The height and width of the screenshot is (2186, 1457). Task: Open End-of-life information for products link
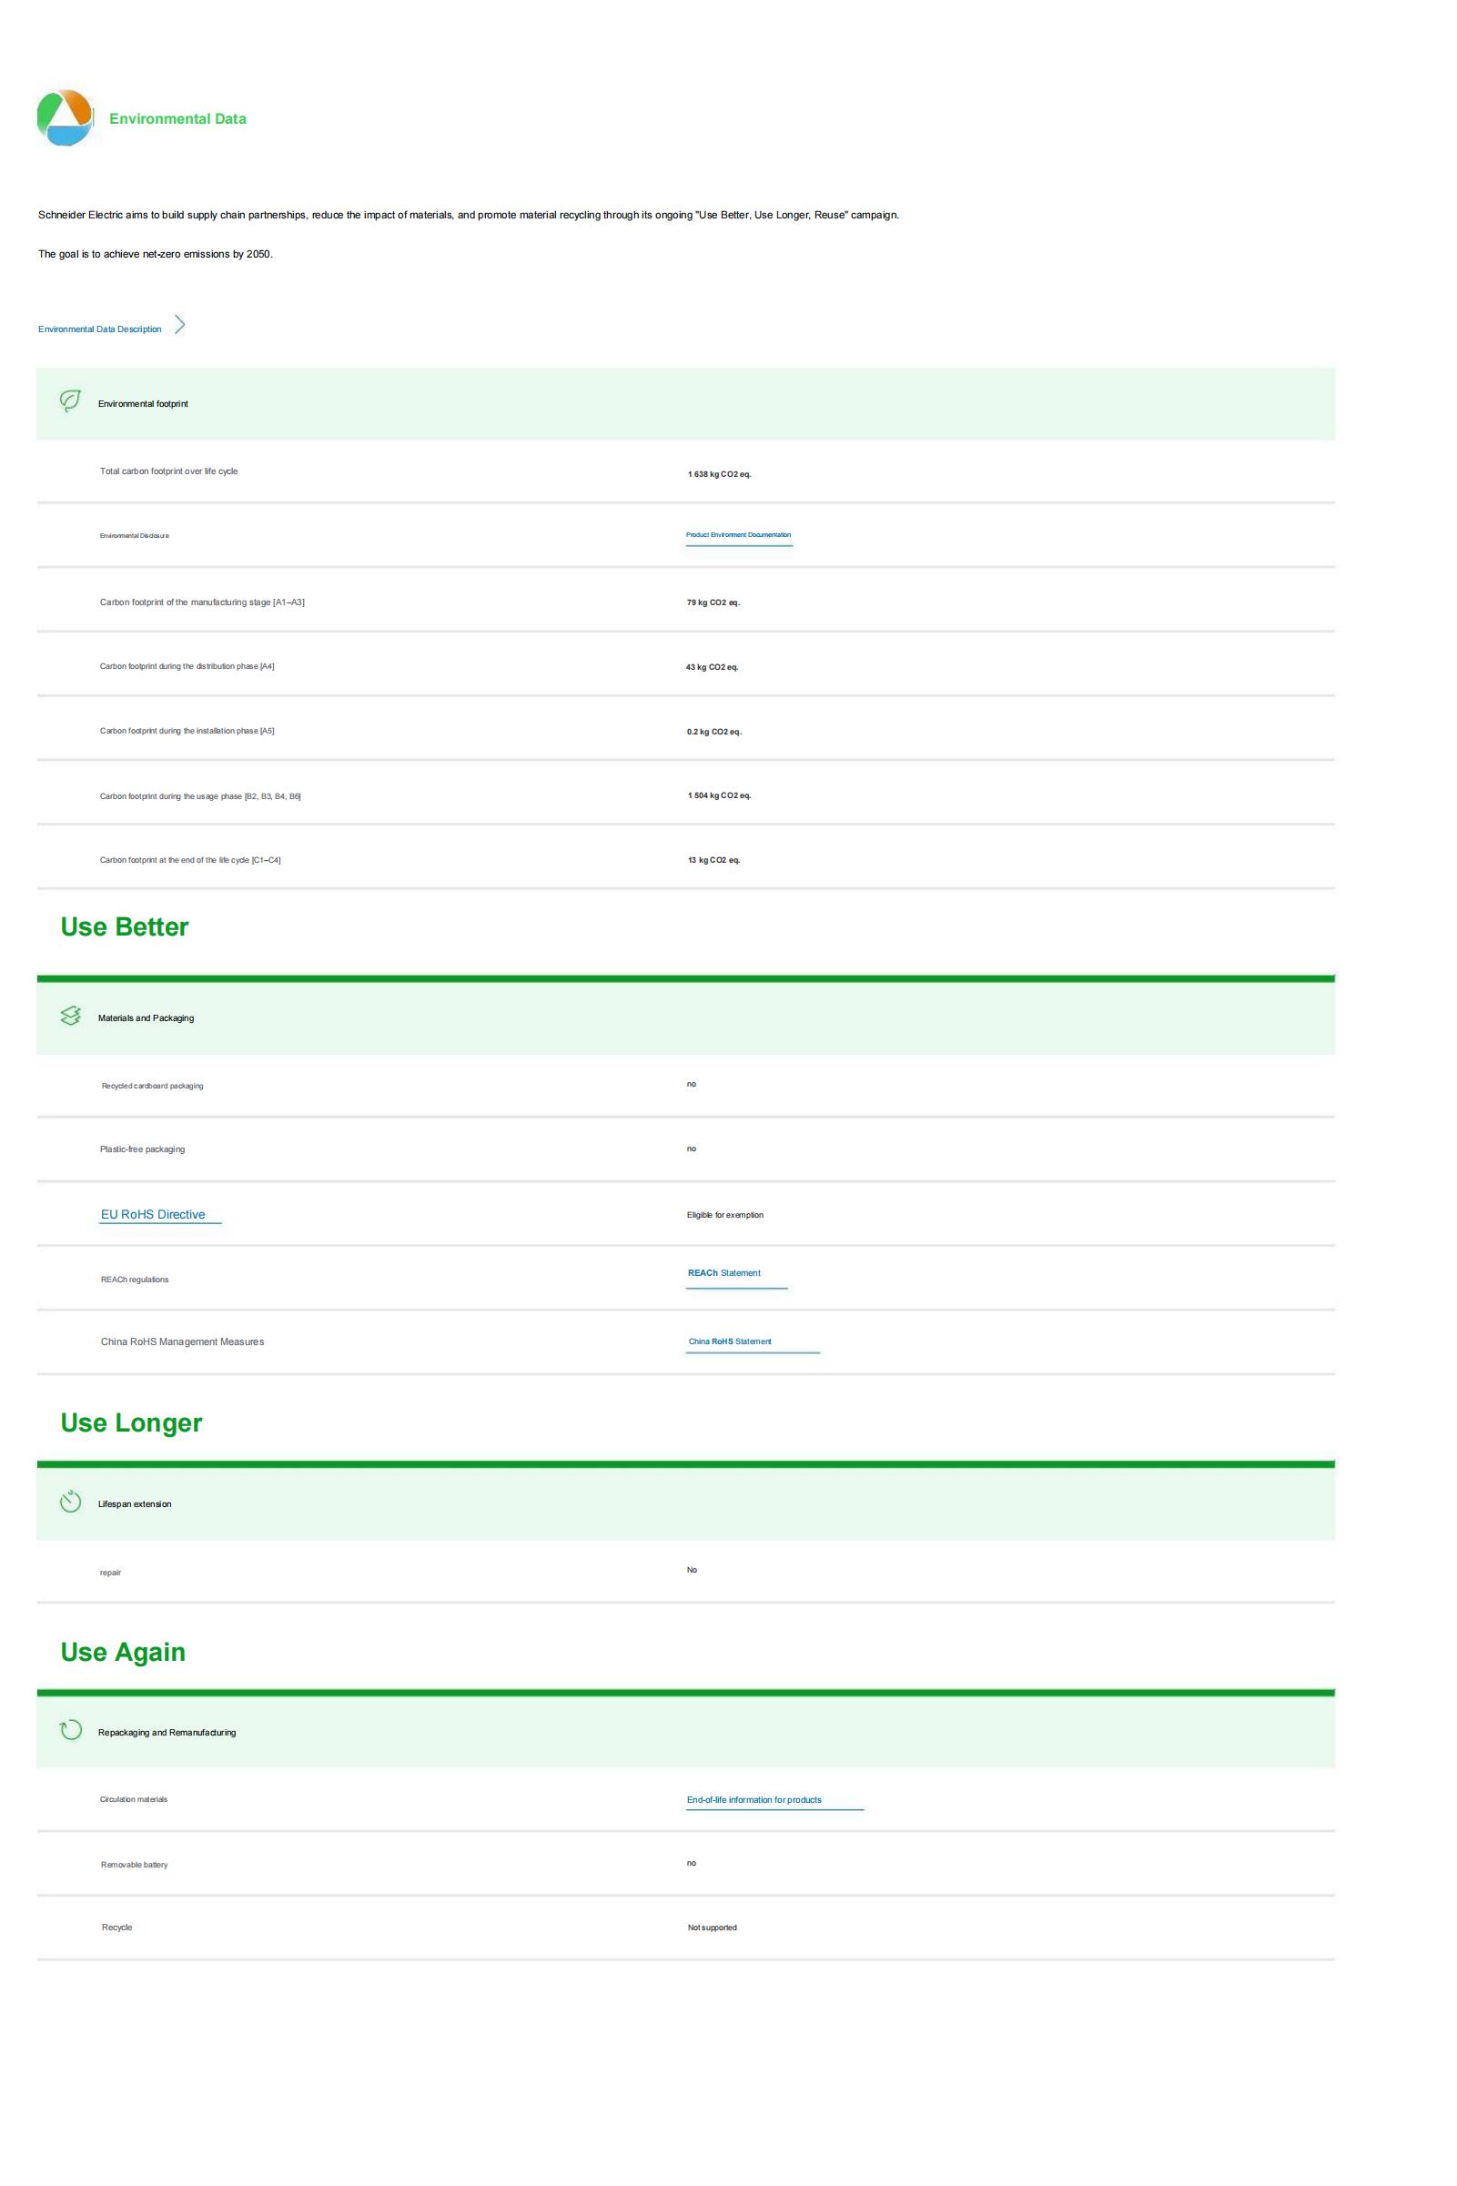click(x=754, y=1799)
